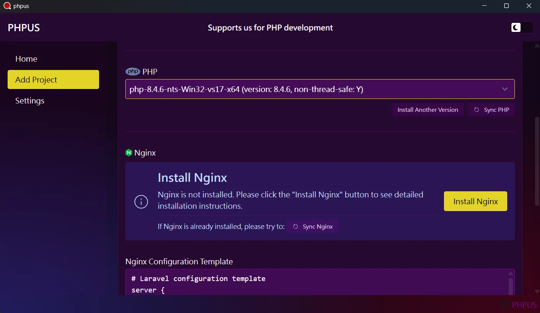Open Settings from the sidebar

point(53,100)
